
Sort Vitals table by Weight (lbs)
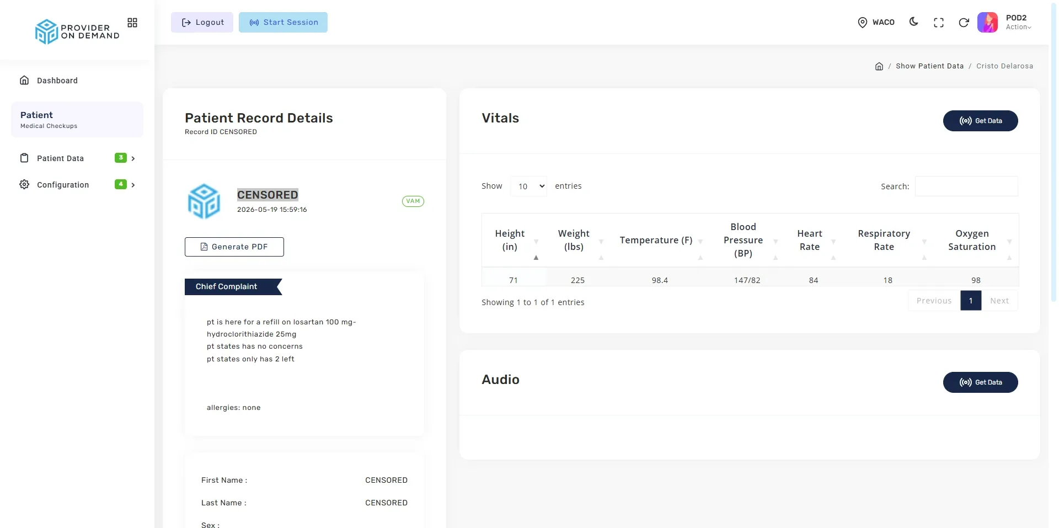(x=577, y=241)
